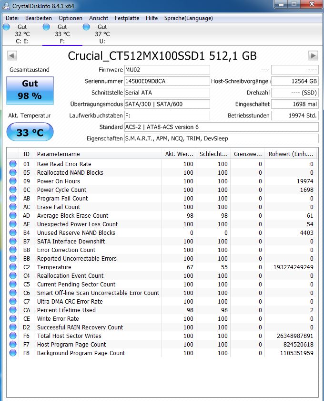Screen dimensions: 324x401
Task: Click status icon of Ultra DMA CRC Error Rate
Action: point(13,302)
